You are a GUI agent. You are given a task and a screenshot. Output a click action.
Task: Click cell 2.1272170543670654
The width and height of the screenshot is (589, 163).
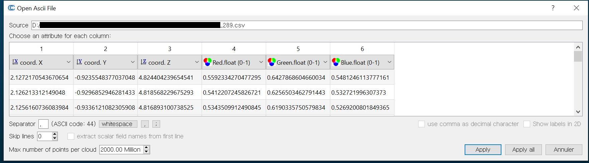41,77
